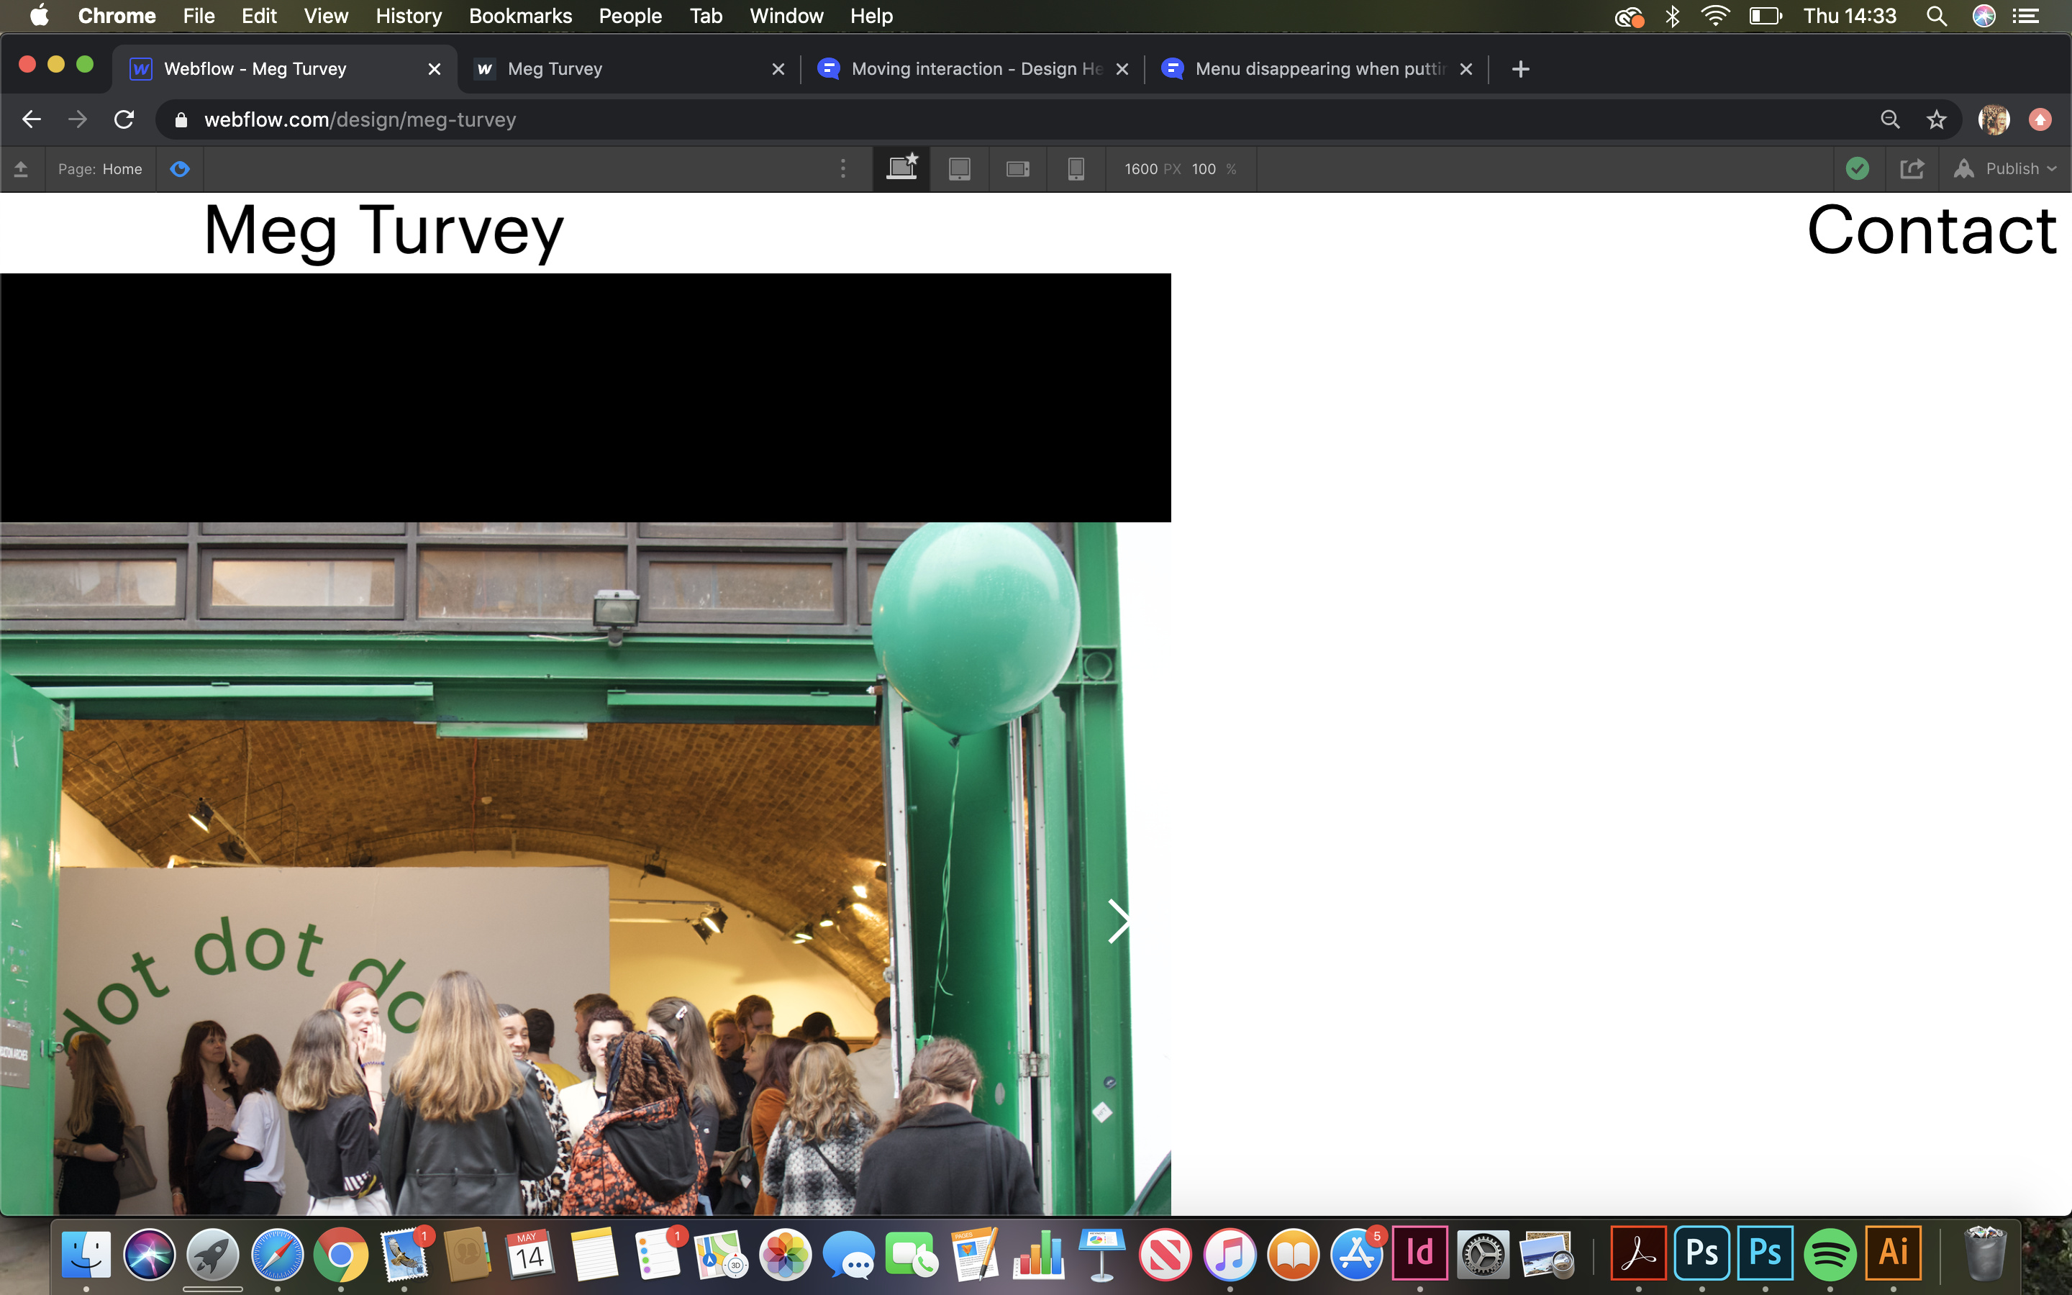Viewport: 2072px width, 1295px height.
Task: Switch to mobile landscape breakpoint
Action: point(1017,169)
